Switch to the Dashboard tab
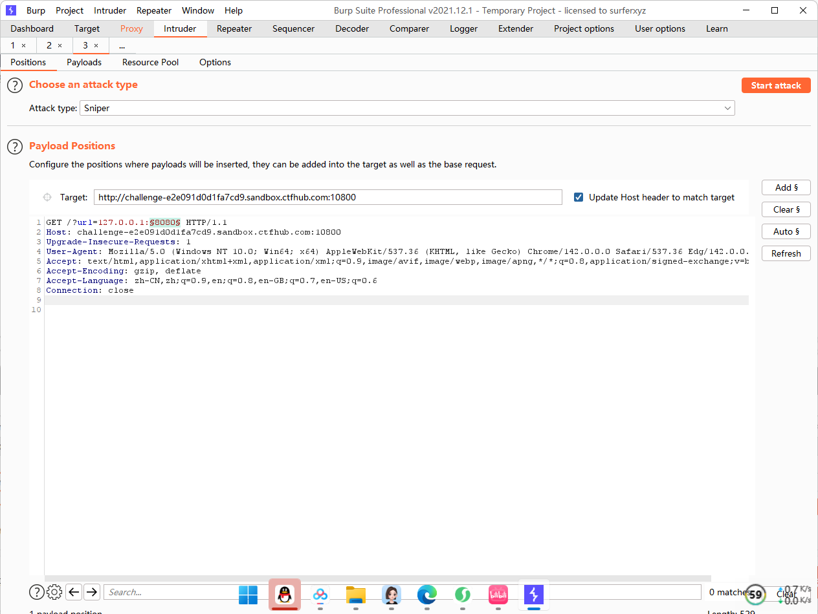Screen dimensions: 818x614 [32, 28]
